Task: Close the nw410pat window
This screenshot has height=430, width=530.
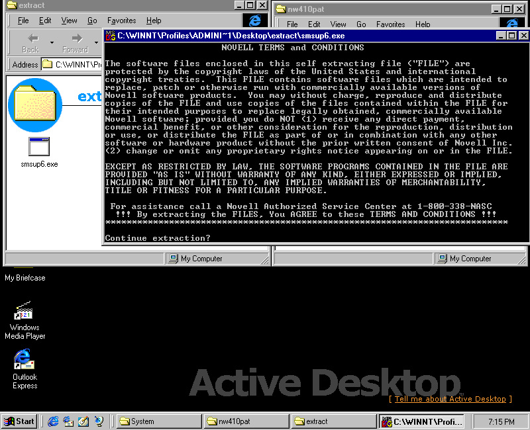Action: coord(519,9)
